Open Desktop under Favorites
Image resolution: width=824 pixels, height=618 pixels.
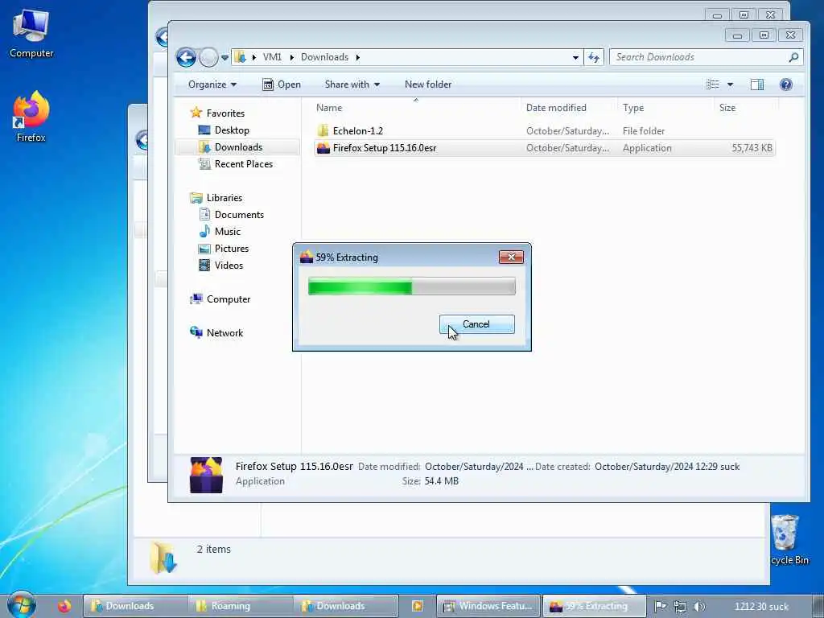coord(232,130)
